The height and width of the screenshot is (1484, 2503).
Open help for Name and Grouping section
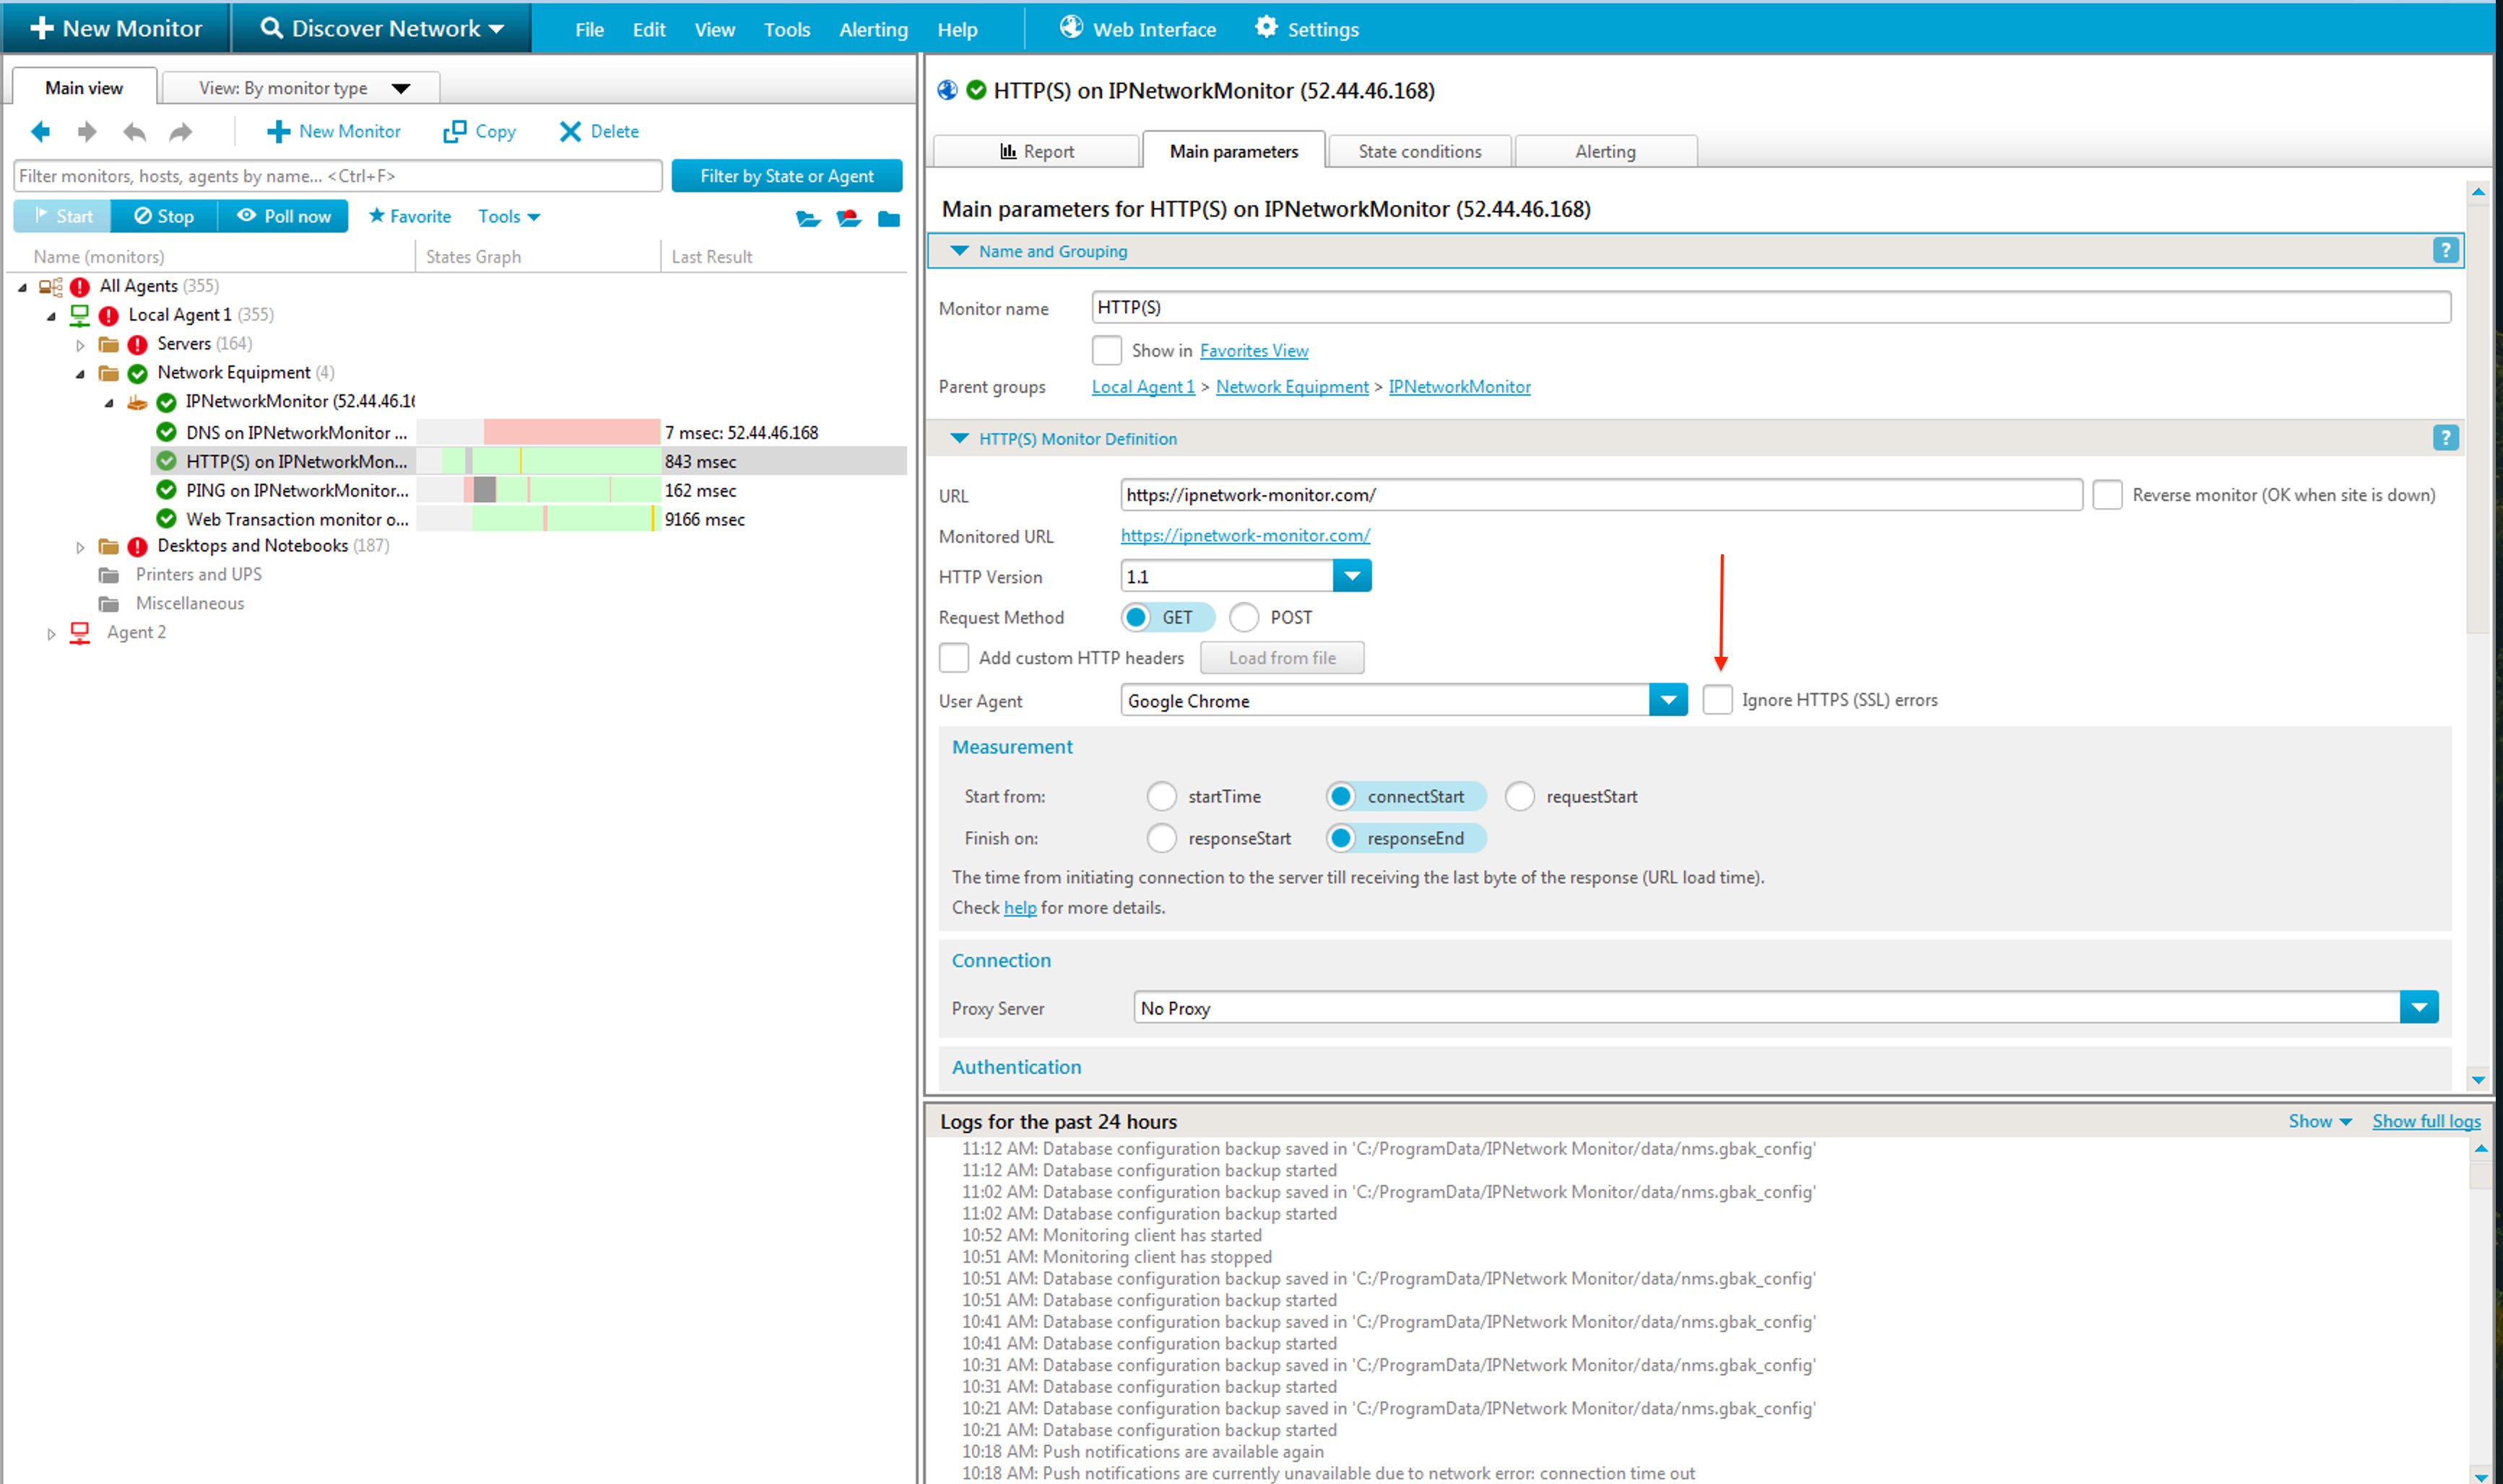point(2445,250)
